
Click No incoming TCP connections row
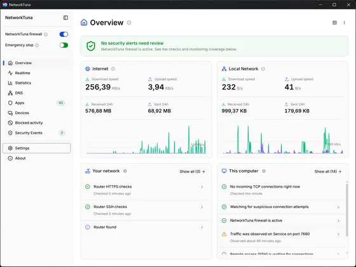click(282, 190)
